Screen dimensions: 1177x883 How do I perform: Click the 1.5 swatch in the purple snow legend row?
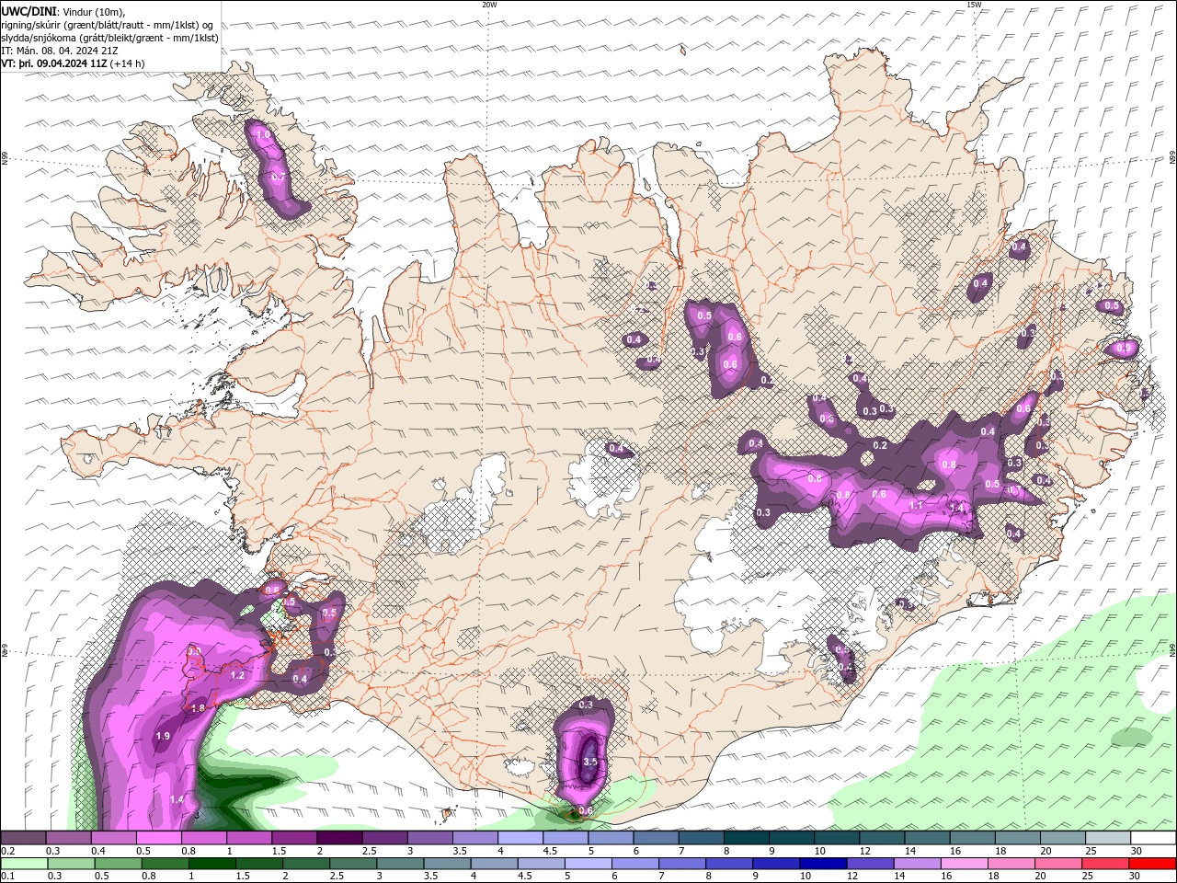click(x=294, y=838)
